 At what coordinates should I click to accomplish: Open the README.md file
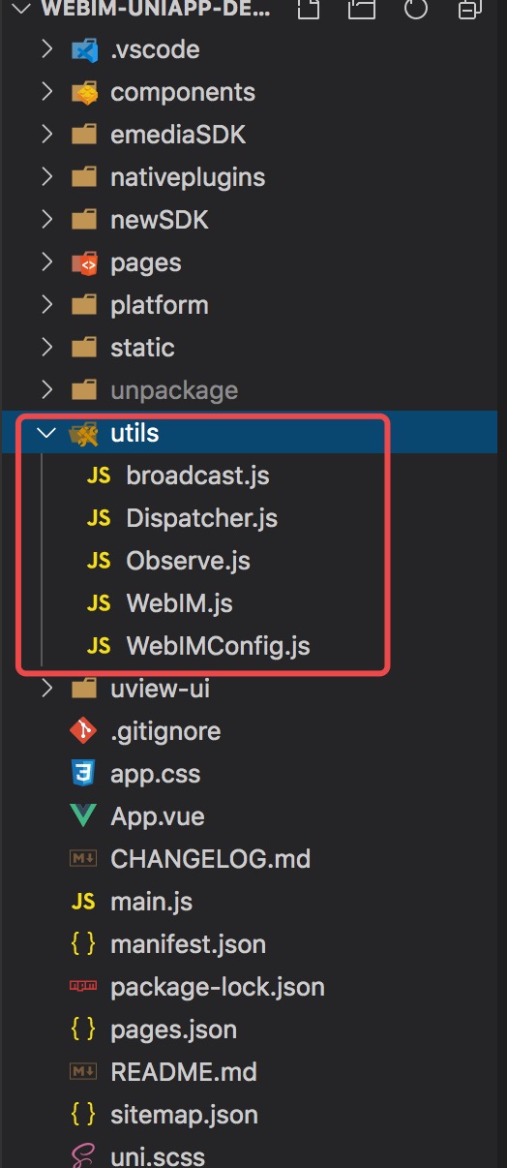(183, 1072)
